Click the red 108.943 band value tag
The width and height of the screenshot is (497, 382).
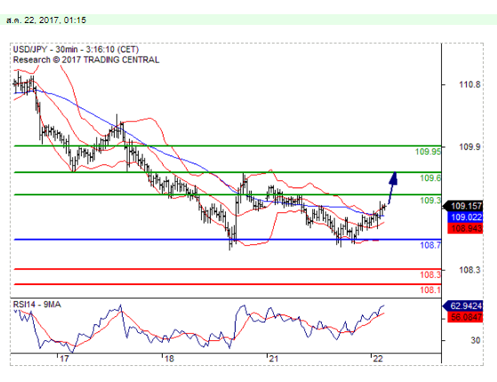[465, 228]
